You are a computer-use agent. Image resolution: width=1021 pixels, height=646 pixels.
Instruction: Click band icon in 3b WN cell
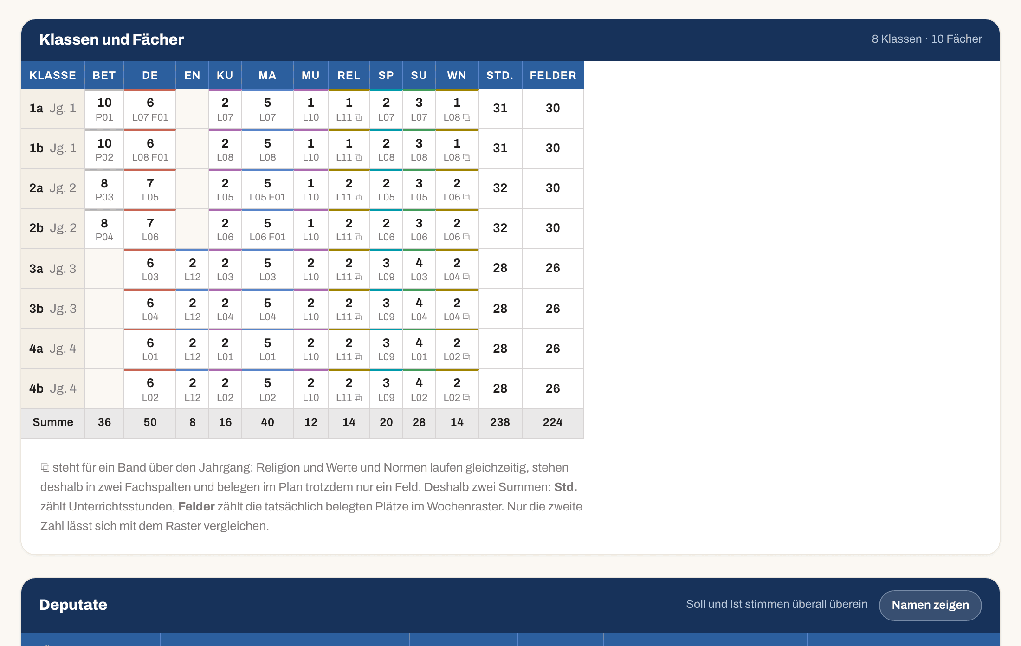tap(466, 317)
